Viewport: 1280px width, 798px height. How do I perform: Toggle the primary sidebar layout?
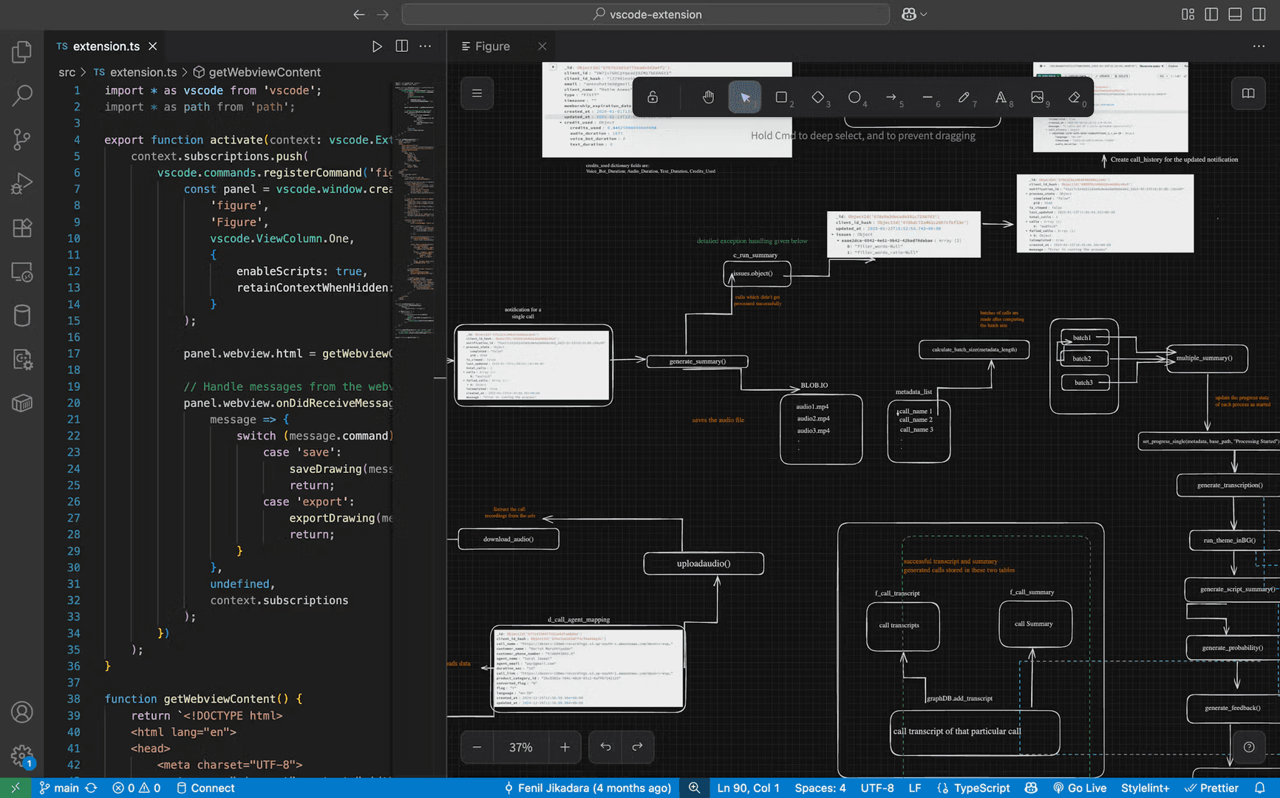click(x=1211, y=14)
